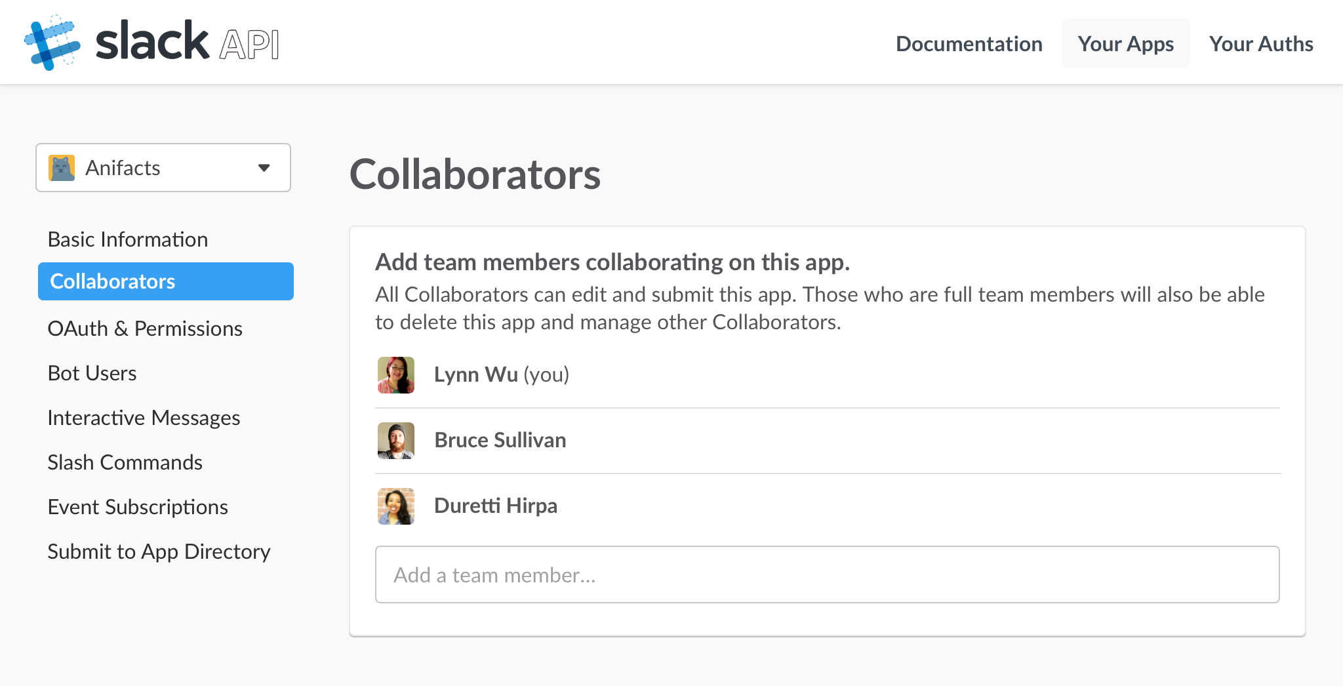
Task: Select the Lynn Wu (you) name
Action: (502, 374)
